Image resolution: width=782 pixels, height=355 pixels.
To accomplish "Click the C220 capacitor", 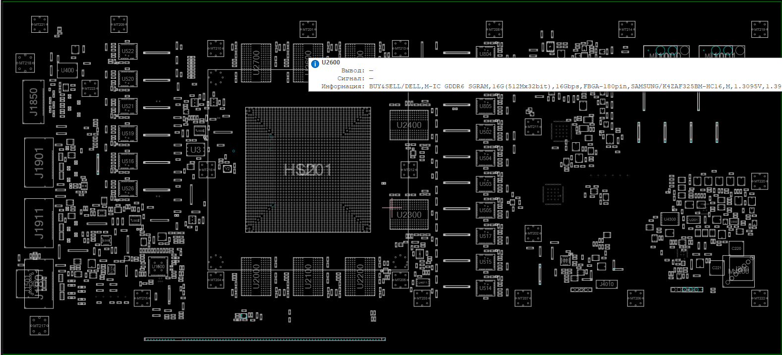I will [x=736, y=248].
